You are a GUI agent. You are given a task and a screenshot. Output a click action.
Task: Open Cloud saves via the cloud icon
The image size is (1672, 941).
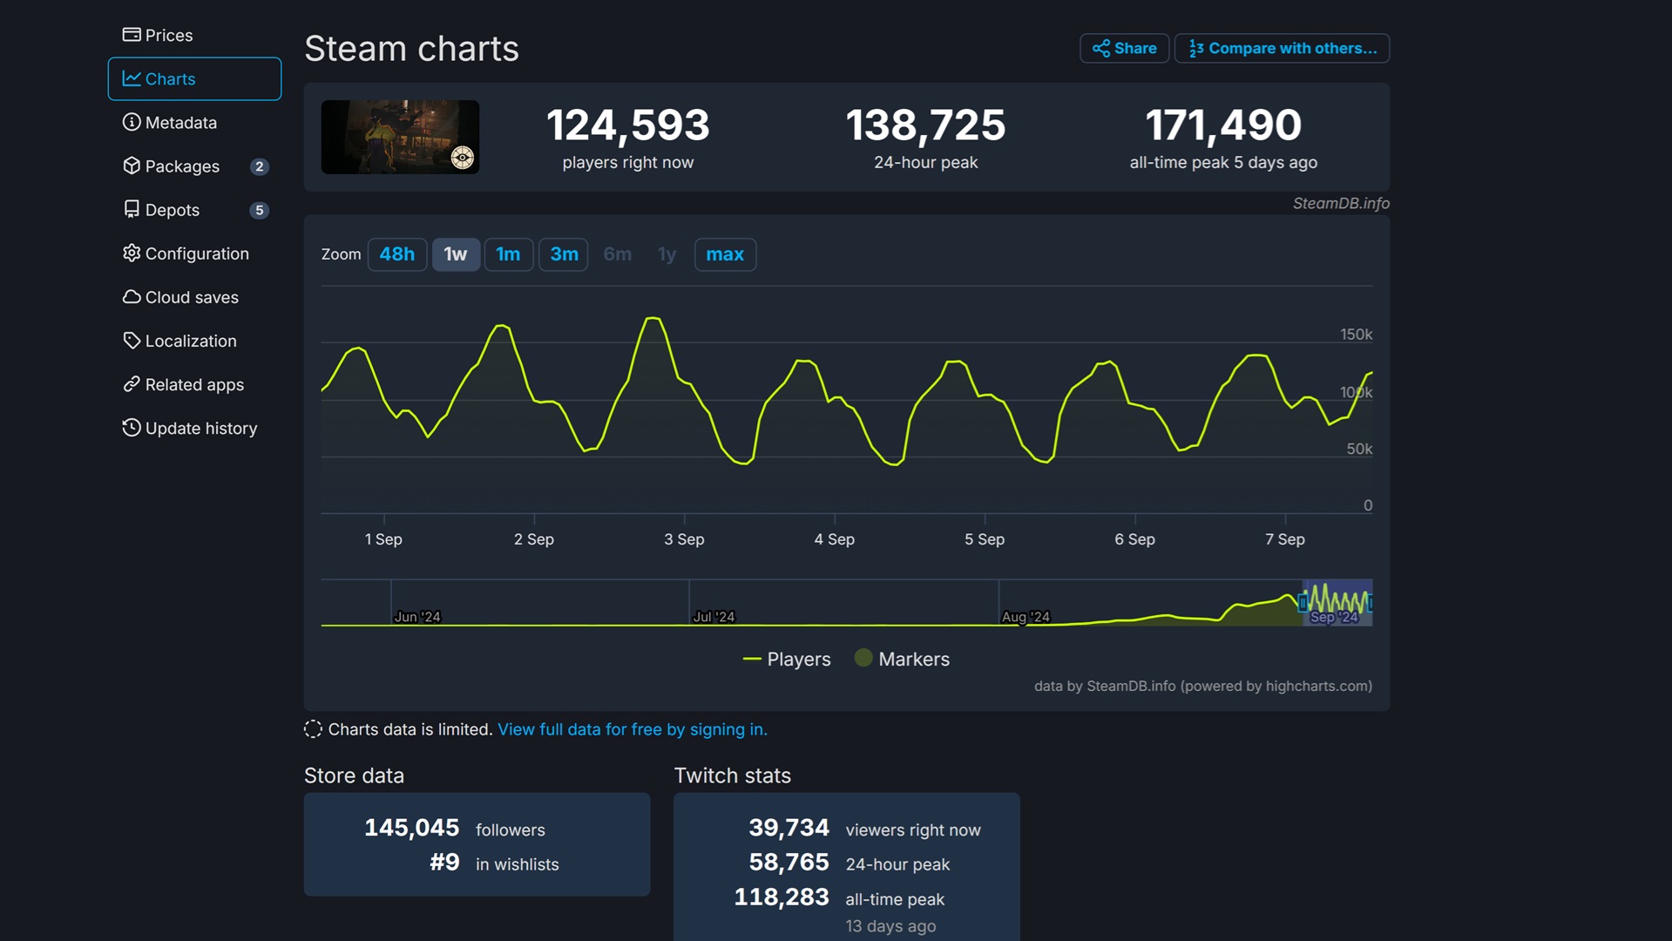(132, 297)
